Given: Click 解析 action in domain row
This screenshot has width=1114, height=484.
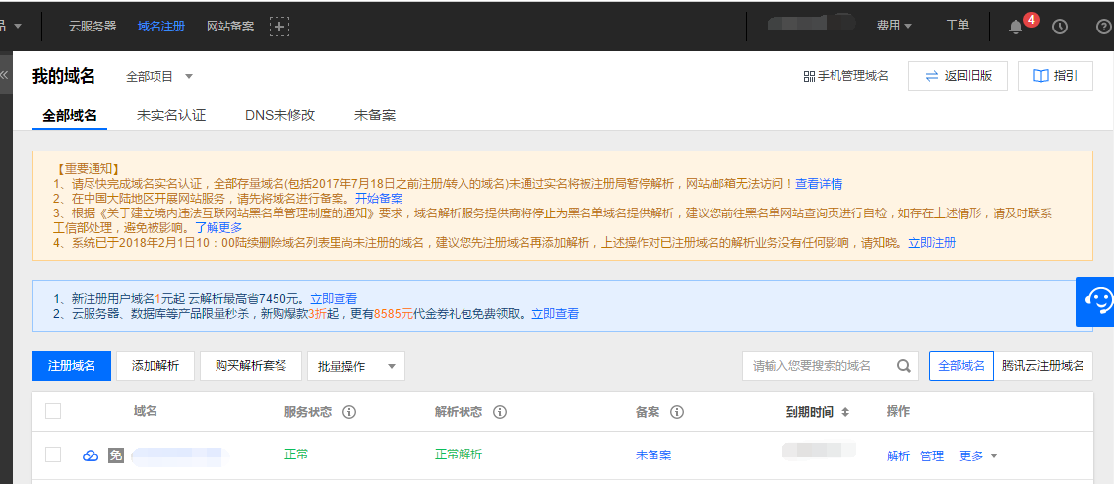Looking at the screenshot, I should (898, 456).
